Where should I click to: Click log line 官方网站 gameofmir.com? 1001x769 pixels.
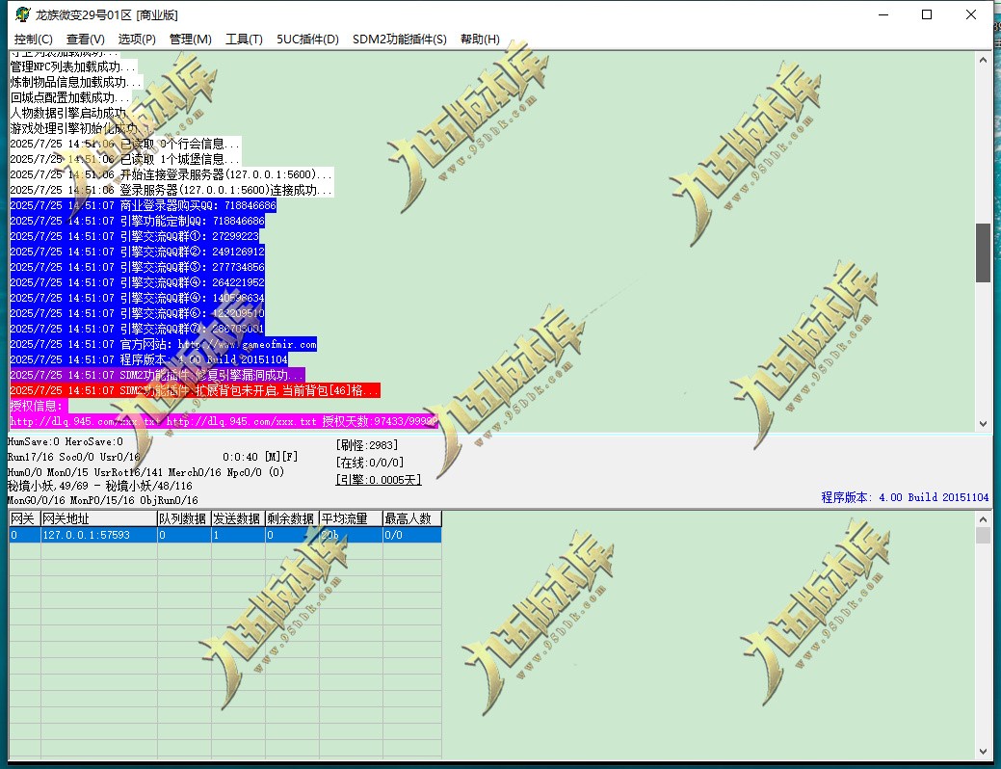164,344
